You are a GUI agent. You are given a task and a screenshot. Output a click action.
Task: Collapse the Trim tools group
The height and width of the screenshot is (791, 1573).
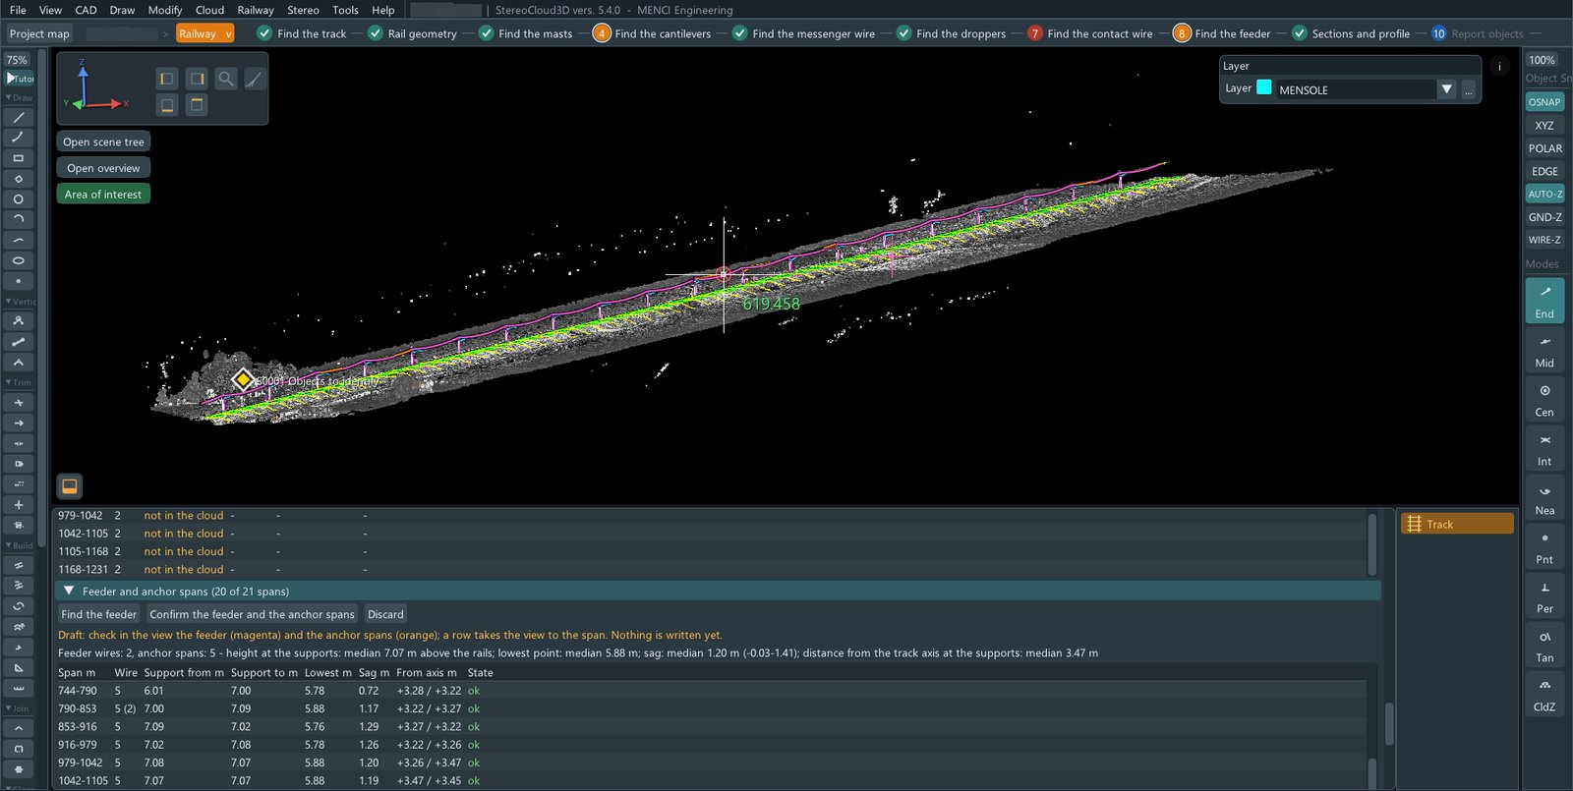coord(19,382)
